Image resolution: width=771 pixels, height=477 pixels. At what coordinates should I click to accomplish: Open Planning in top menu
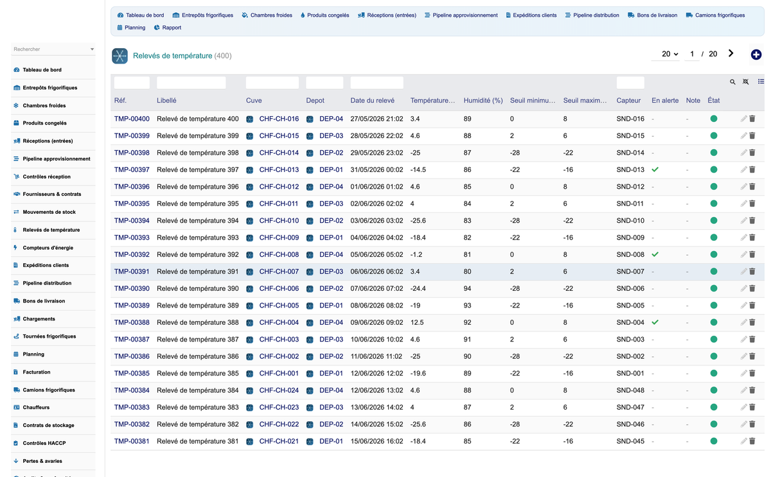tap(131, 28)
